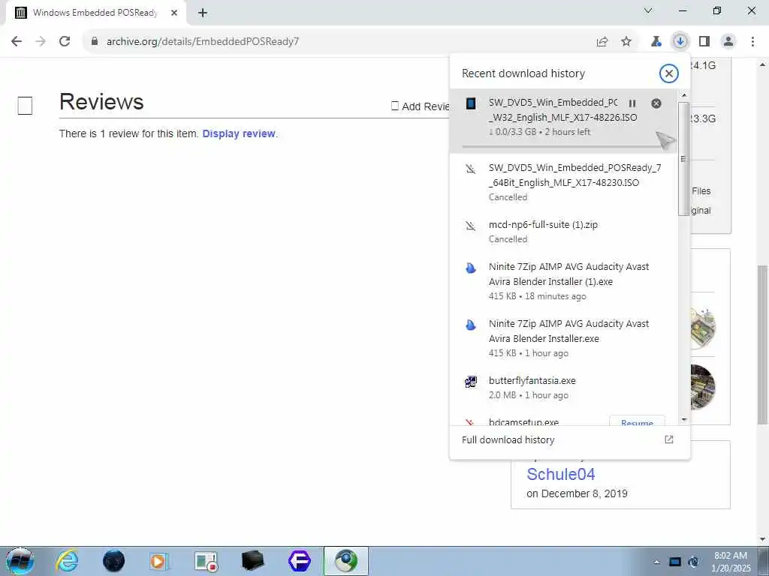Open the black box taskbar icon
The width and height of the screenshot is (769, 576).
point(253,561)
